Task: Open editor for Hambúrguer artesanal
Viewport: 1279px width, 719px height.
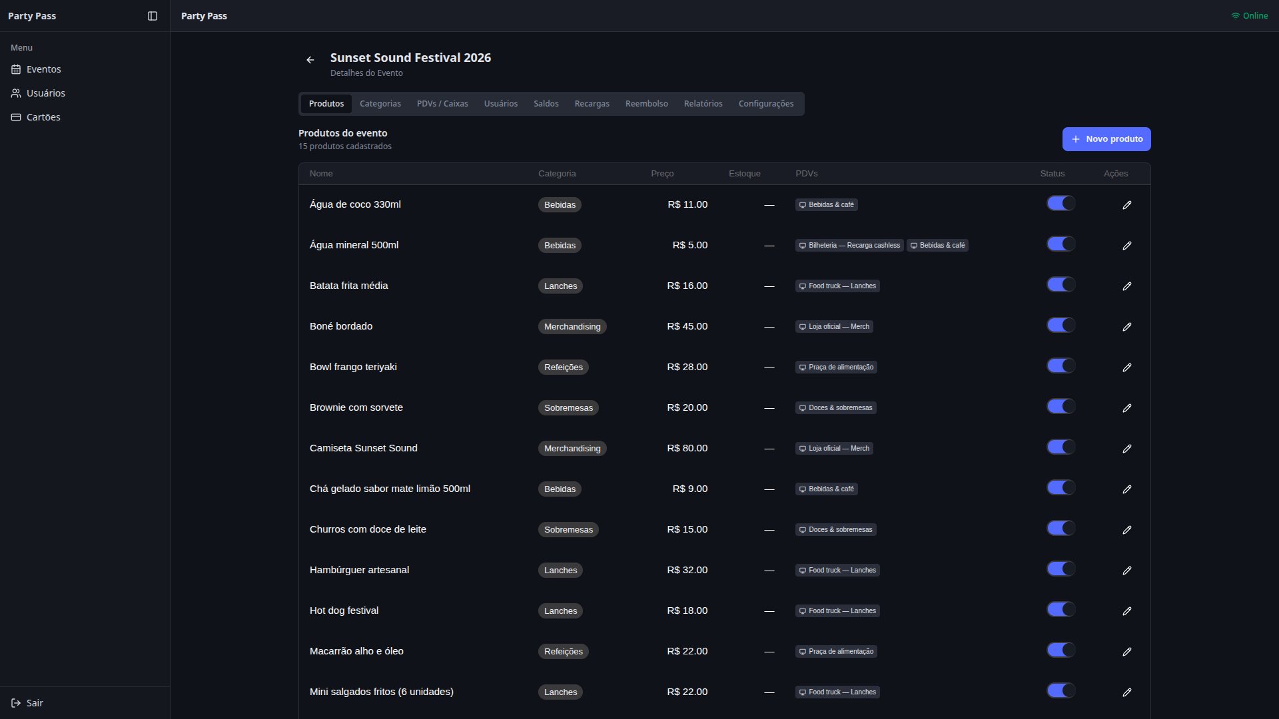Action: [x=1126, y=571]
